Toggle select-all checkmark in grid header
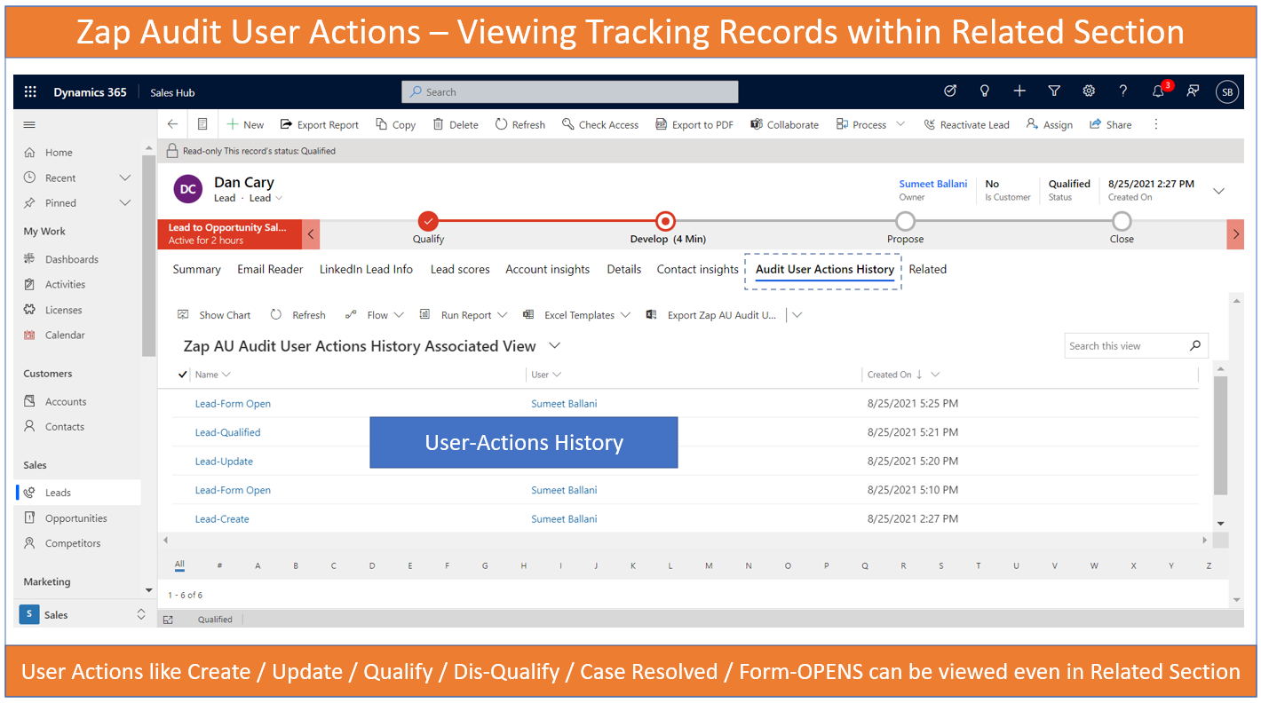The height and width of the screenshot is (703, 1261). pyautogui.click(x=183, y=375)
